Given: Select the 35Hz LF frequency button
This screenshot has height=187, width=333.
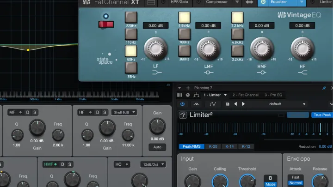Looking at the screenshot, I should 131,68.
